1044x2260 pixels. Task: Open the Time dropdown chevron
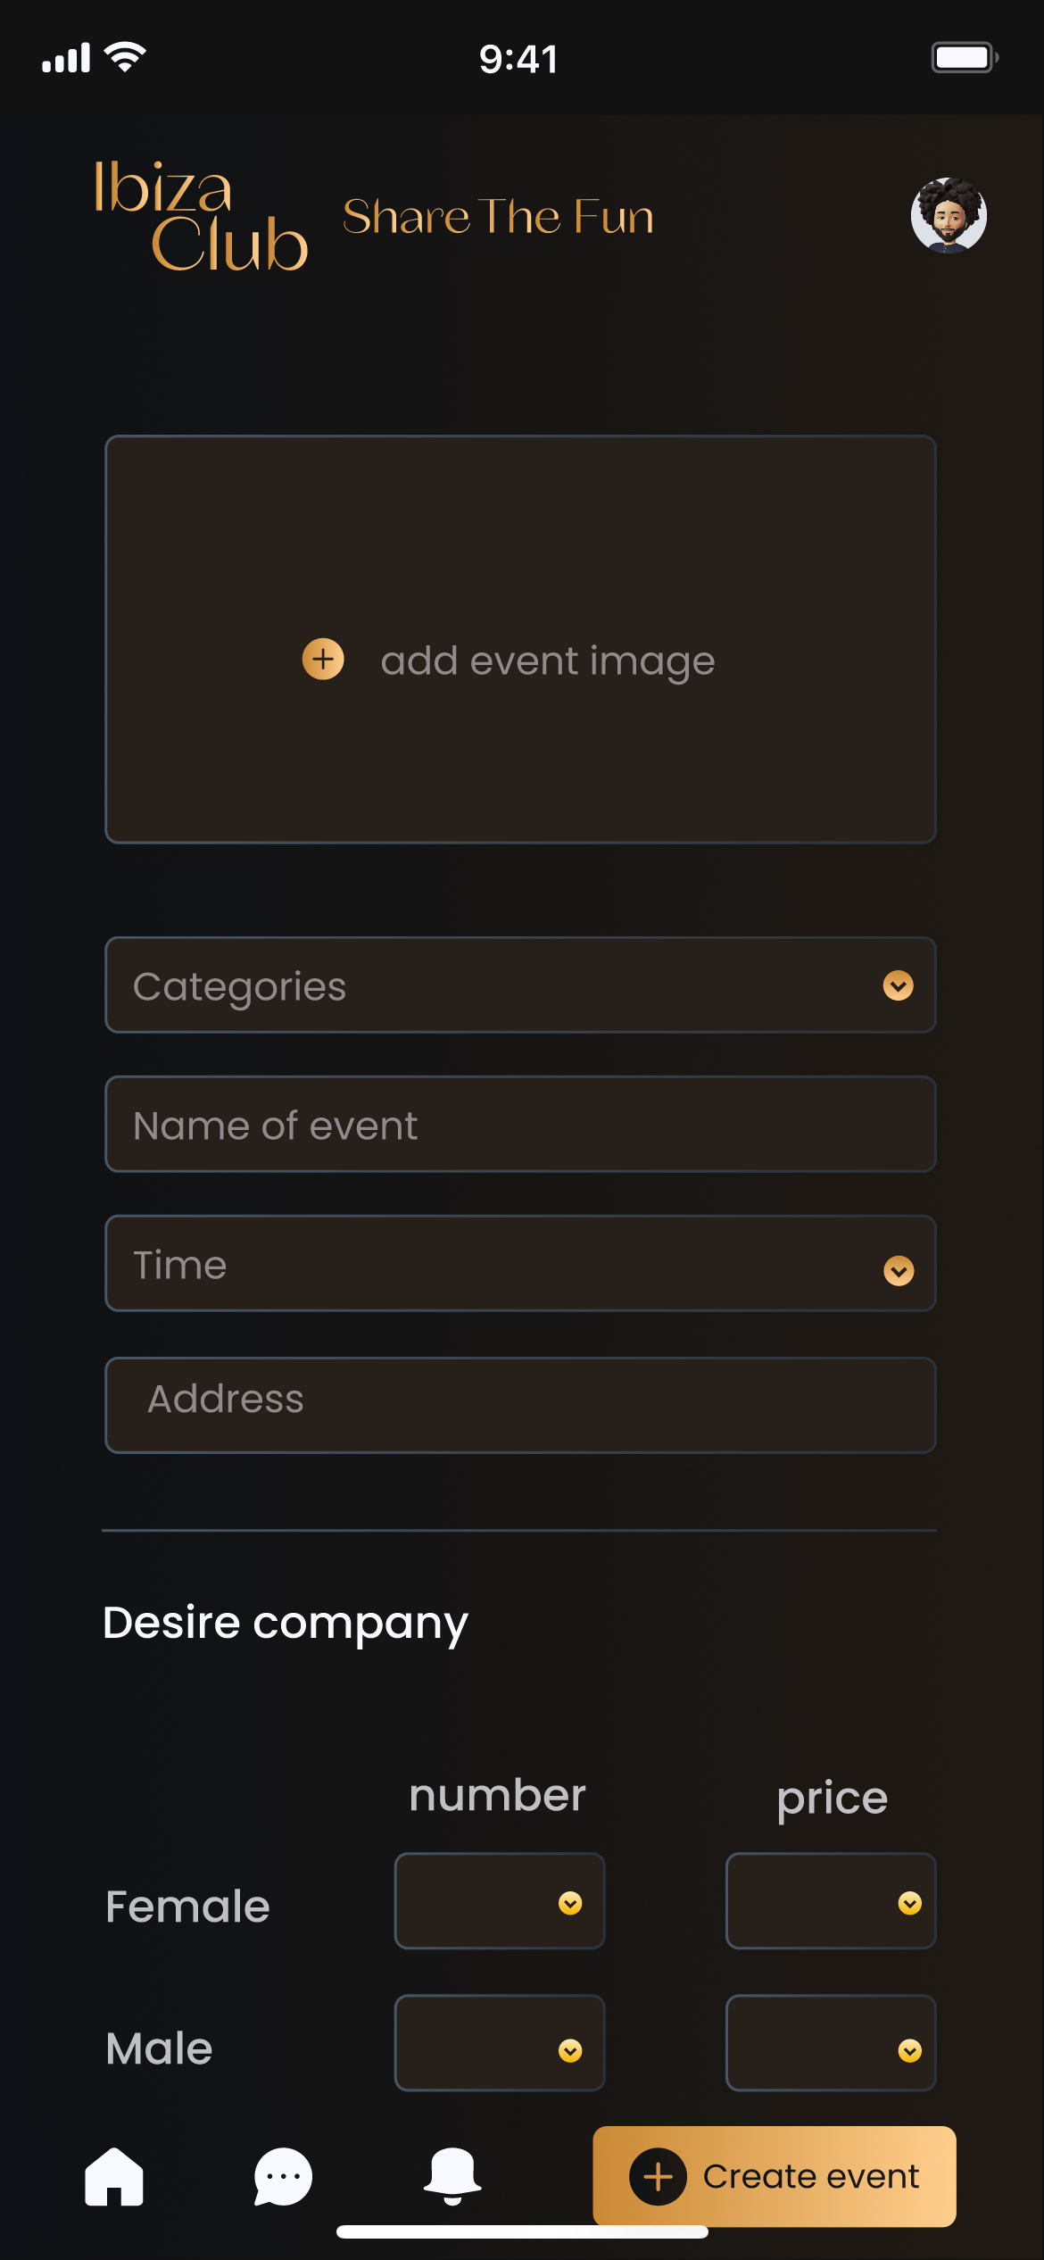point(899,1270)
